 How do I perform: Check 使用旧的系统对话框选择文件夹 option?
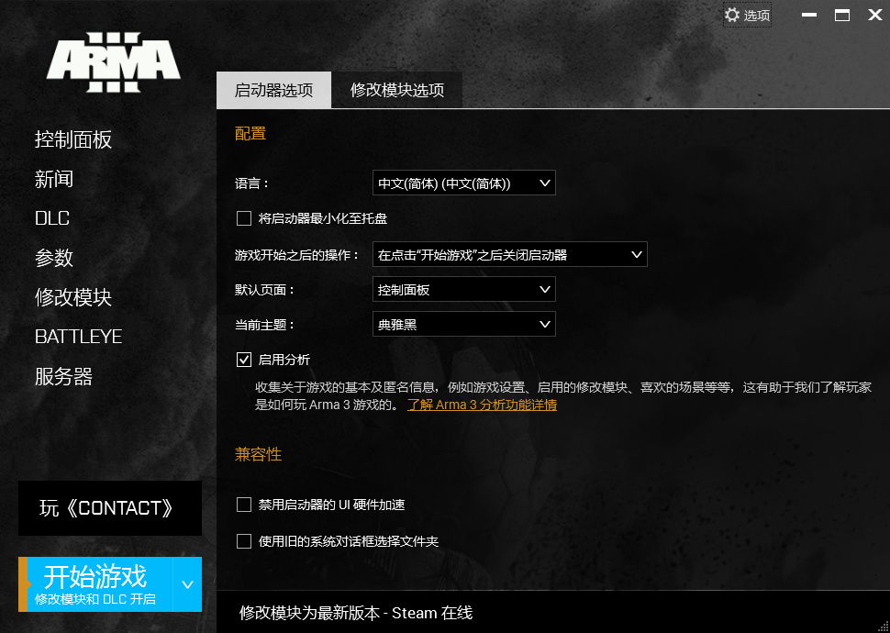click(x=243, y=541)
